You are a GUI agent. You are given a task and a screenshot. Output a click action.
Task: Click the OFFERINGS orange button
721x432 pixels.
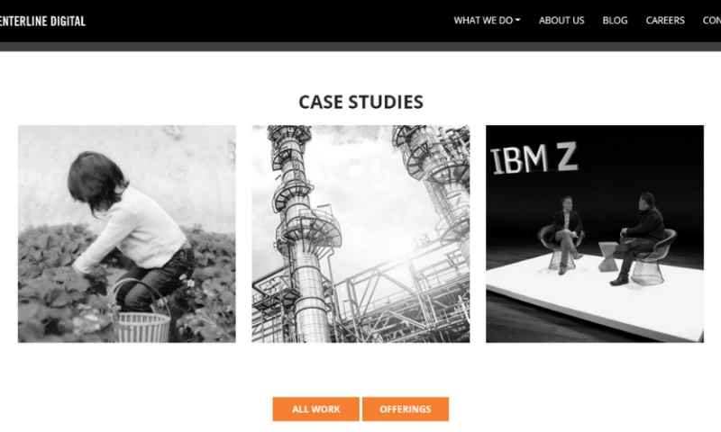coord(405,409)
